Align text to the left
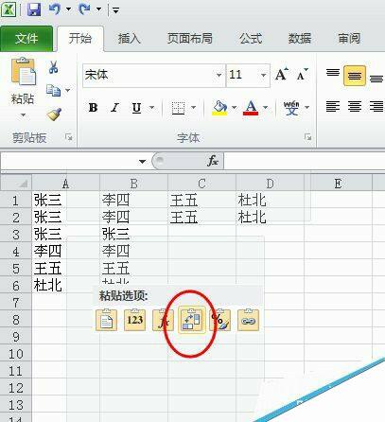 coord(333,107)
